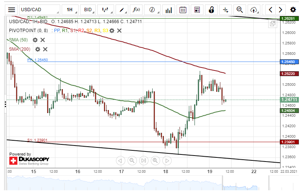The image size is (300, 194).
Task: Click the 1.26000 price axis label
Action: [x=289, y=32]
